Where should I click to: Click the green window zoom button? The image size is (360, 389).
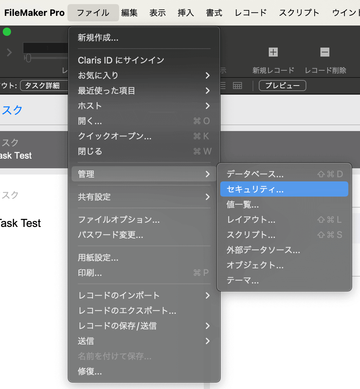pos(7,32)
